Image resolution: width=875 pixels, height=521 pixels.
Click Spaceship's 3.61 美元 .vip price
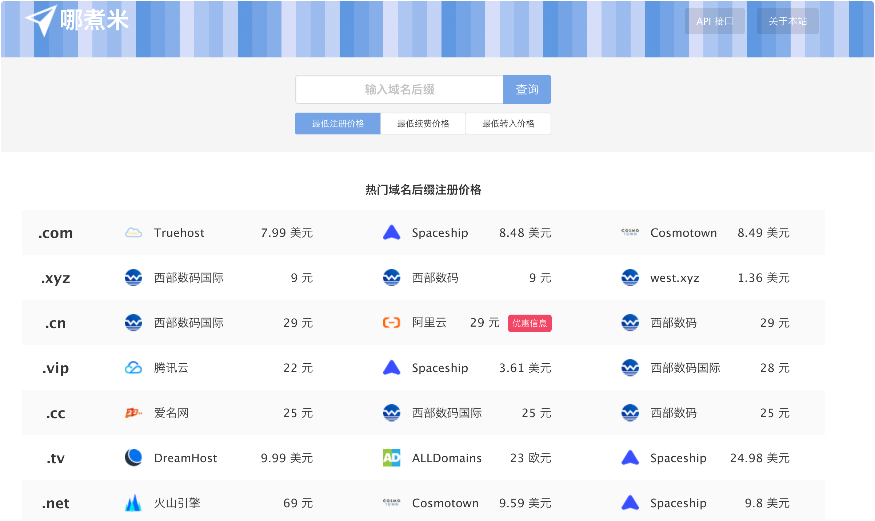point(525,368)
